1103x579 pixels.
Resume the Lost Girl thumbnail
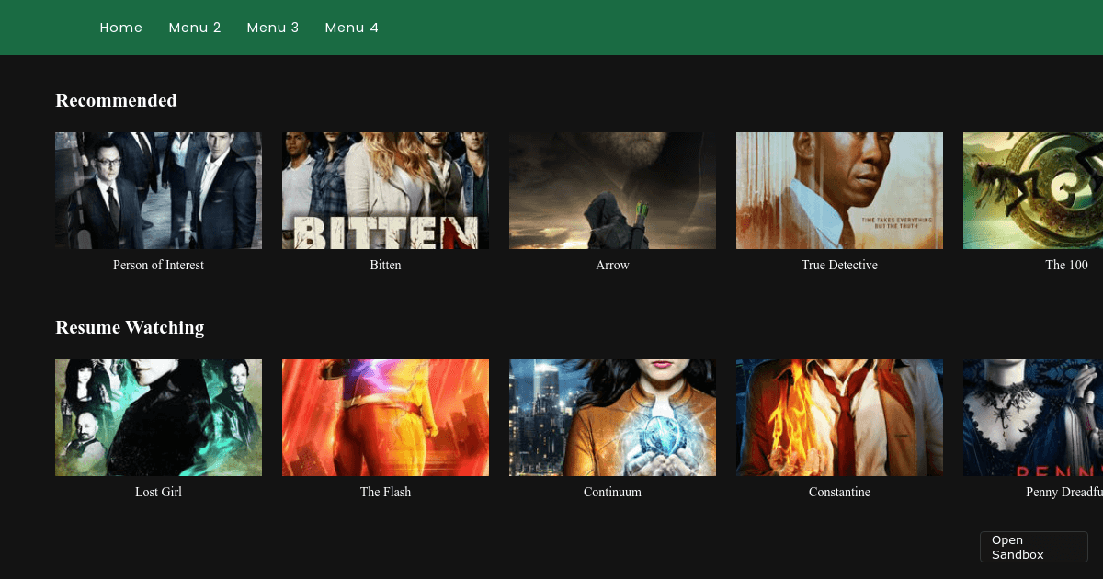(158, 417)
